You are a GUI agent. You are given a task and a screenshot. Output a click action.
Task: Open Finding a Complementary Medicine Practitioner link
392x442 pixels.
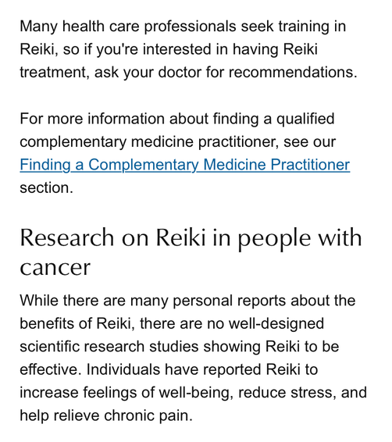pos(184,165)
